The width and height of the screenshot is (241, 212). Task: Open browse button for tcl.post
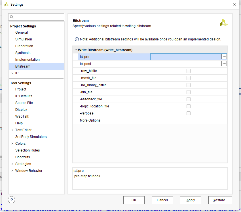coord(224,64)
